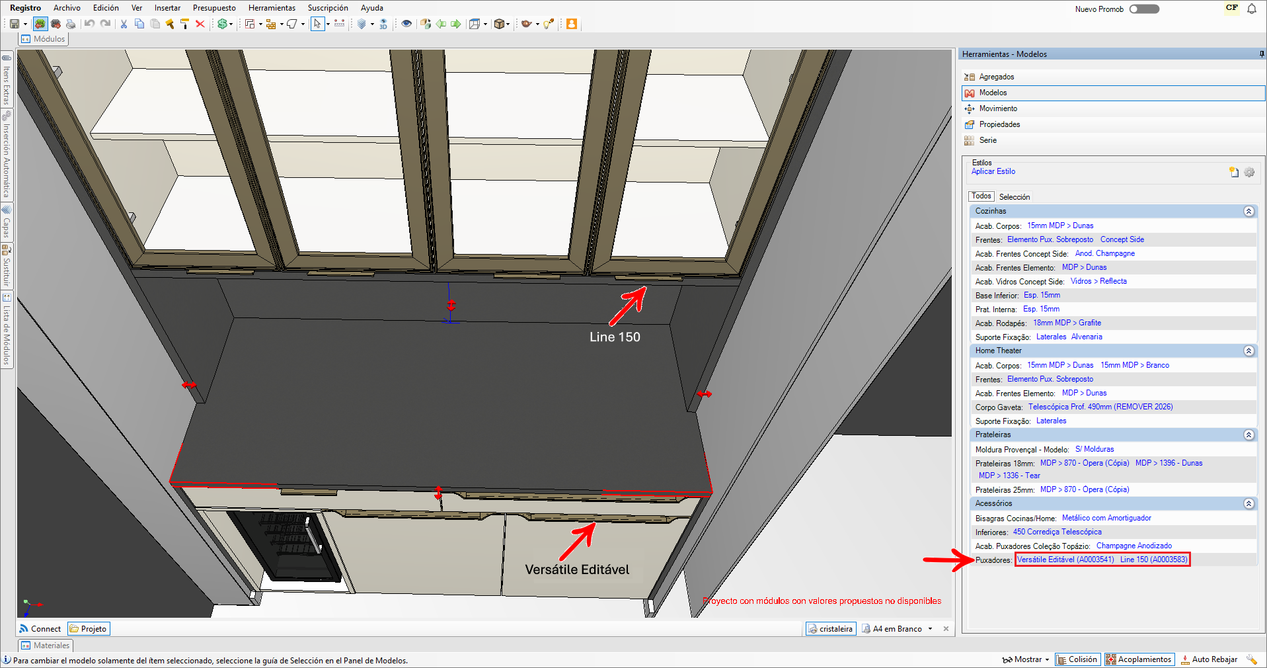Toggle Colisión in the status bar
Viewport: 1267px width, 668px height.
[1077, 659]
